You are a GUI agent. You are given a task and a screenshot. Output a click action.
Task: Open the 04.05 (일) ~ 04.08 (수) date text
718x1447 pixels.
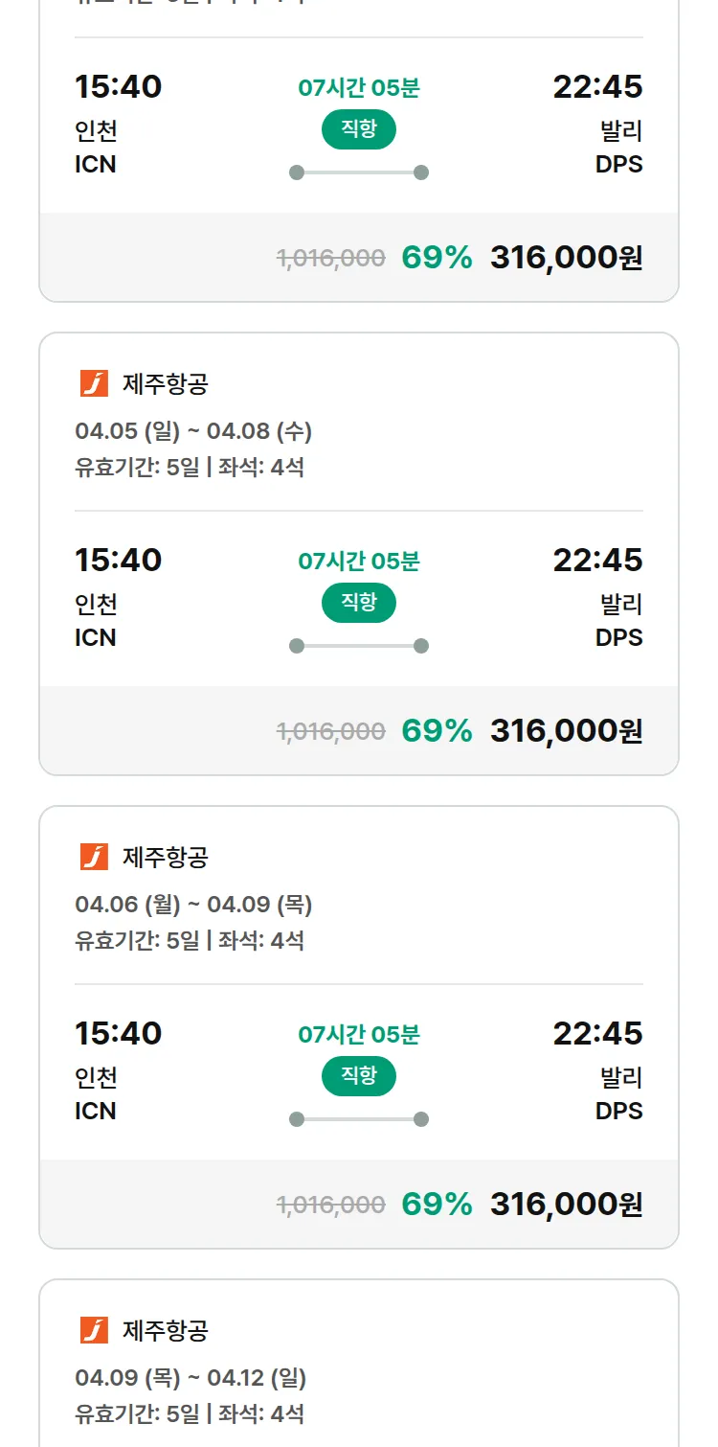193,431
